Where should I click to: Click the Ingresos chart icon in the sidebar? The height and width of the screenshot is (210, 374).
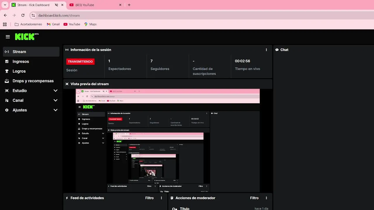7,62
